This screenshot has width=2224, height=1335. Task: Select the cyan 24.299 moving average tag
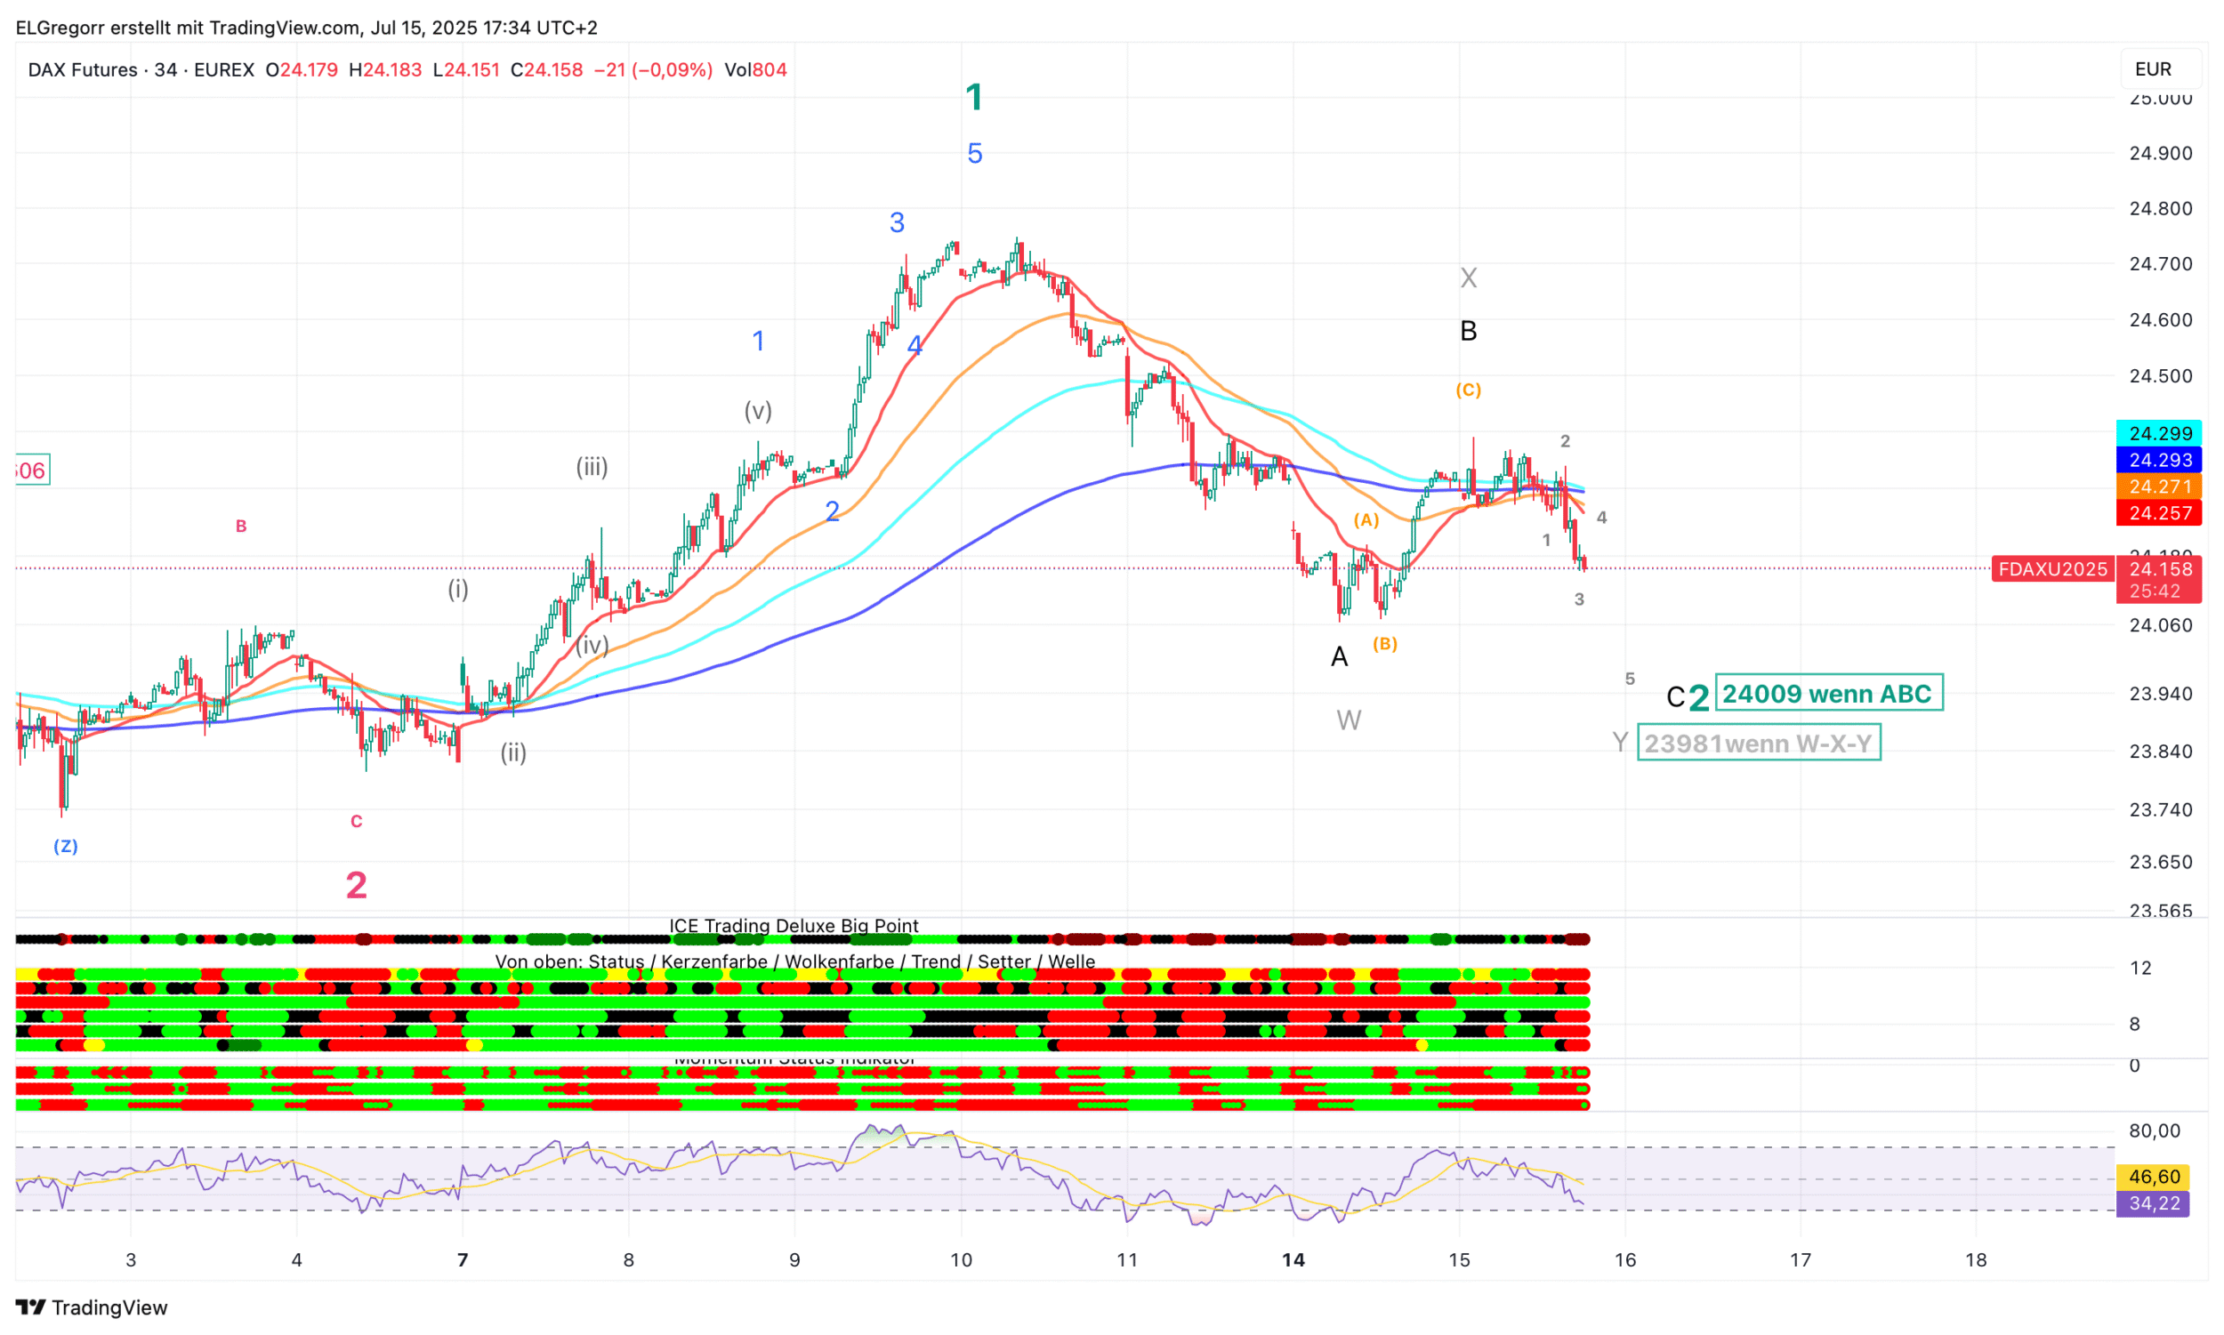pyautogui.click(x=2159, y=433)
